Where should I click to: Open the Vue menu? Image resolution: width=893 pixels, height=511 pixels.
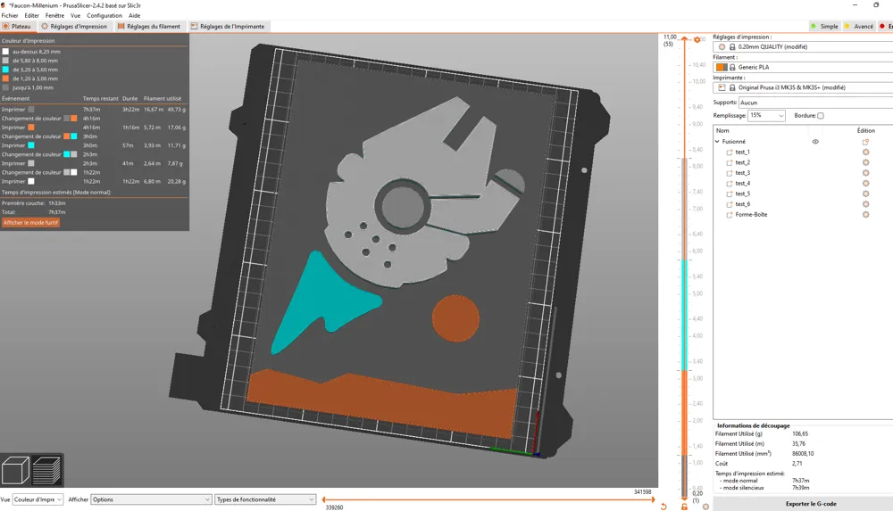(x=75, y=15)
